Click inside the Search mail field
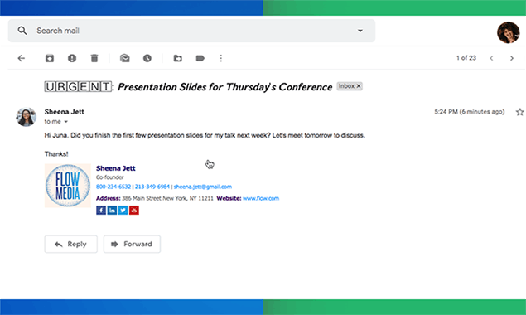 (191, 31)
